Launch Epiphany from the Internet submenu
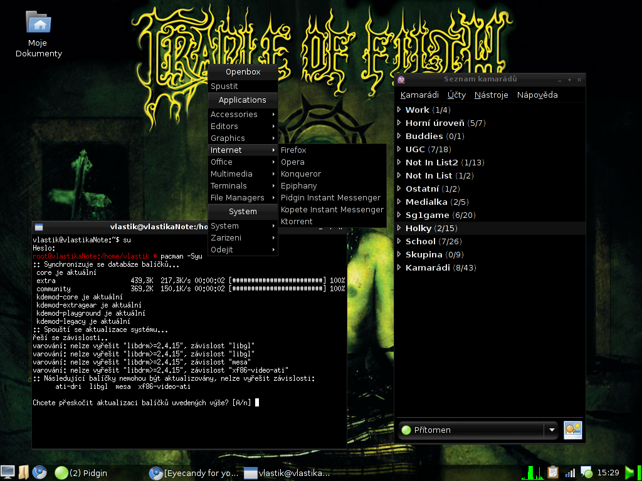 332,185
